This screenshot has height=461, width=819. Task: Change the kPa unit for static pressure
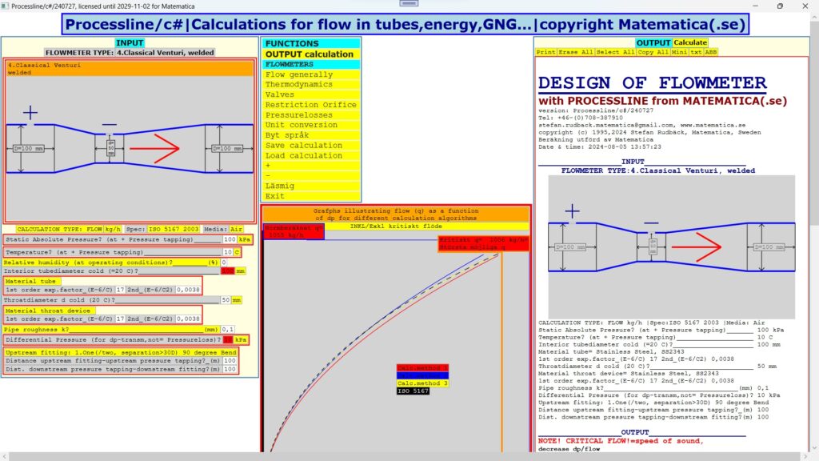[245, 239]
